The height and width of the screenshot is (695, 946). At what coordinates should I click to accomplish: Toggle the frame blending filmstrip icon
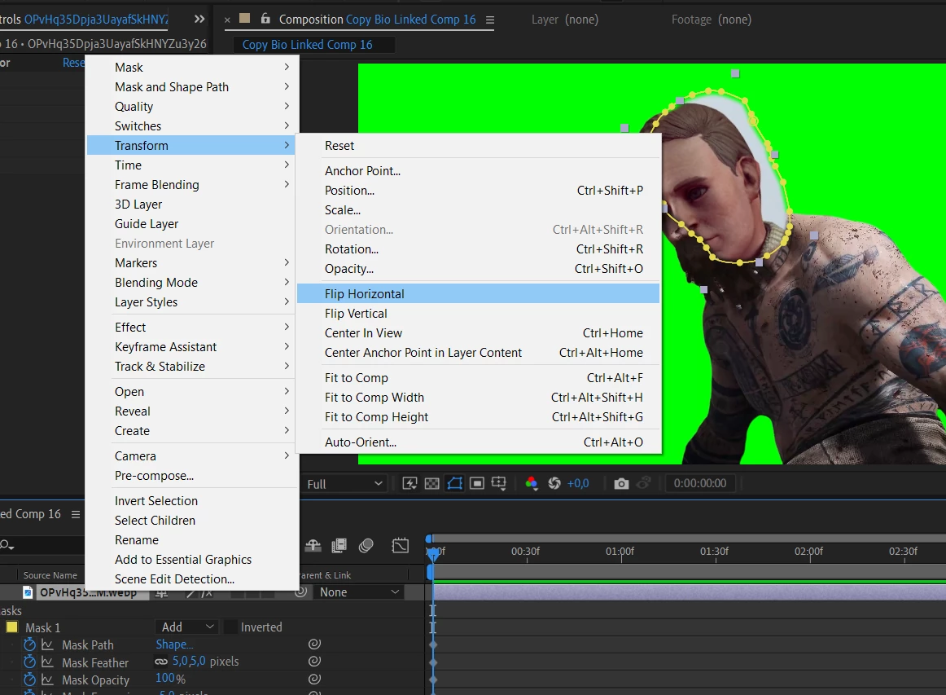point(339,546)
